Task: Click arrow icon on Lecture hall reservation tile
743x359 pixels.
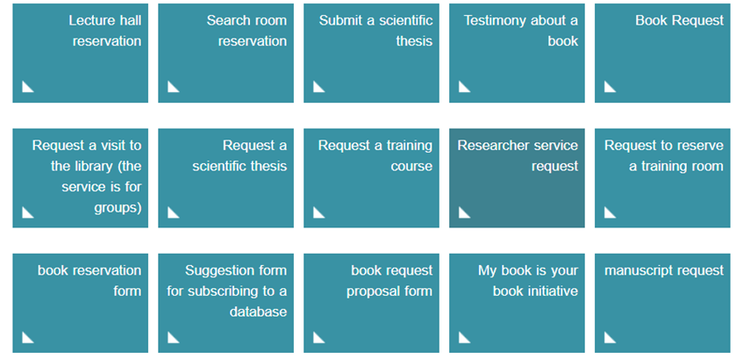Action: 28,86
